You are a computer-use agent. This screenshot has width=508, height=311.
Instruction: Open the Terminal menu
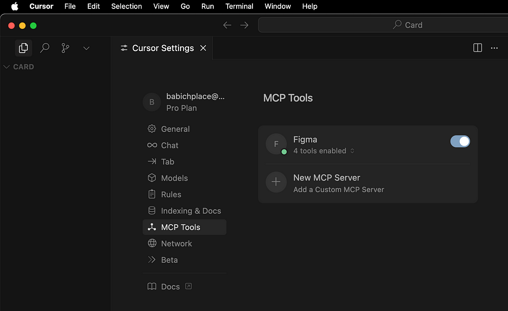(239, 6)
